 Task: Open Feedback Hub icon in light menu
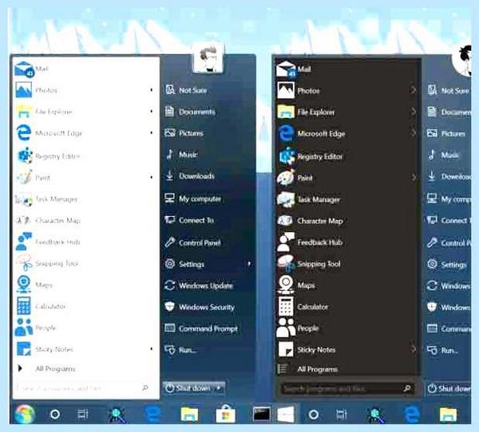pyautogui.click(x=24, y=242)
